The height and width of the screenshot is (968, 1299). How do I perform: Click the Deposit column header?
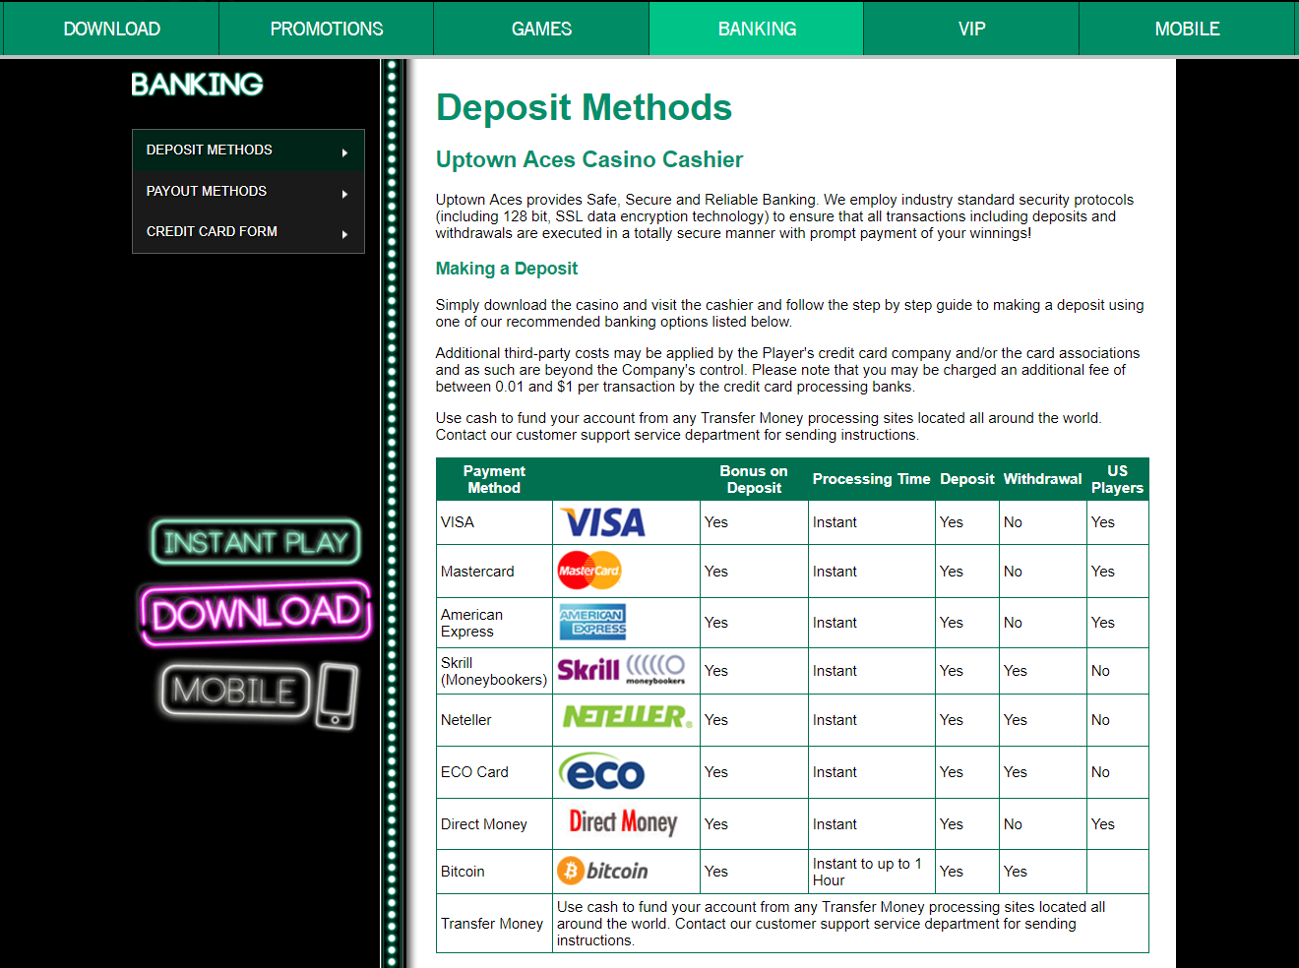pos(967,479)
